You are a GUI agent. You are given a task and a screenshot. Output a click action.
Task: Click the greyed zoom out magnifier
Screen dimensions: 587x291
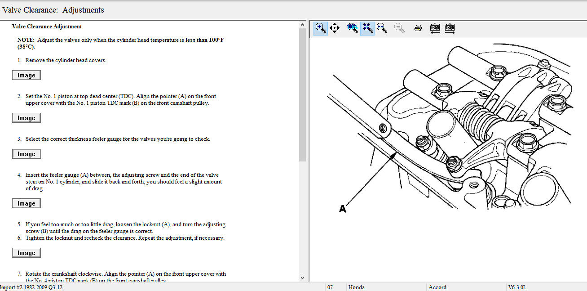(399, 28)
